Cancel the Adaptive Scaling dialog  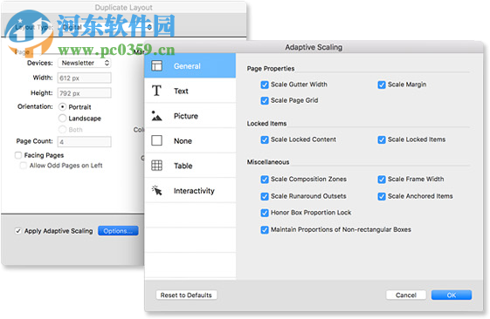pyautogui.click(x=406, y=295)
